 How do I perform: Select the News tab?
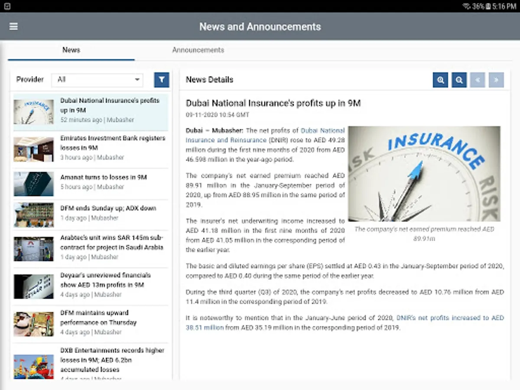click(x=71, y=50)
